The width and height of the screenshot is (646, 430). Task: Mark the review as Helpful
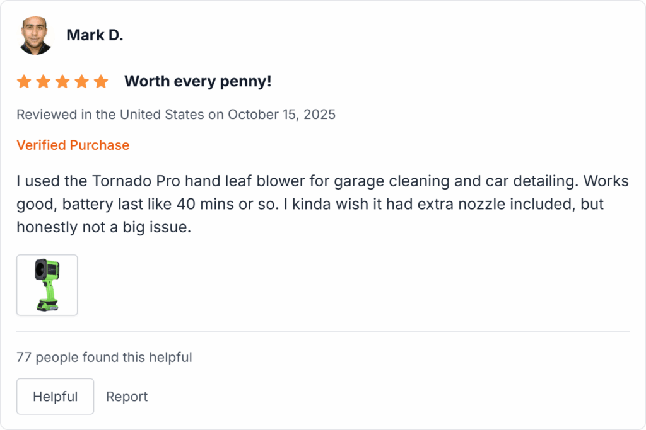(x=55, y=397)
